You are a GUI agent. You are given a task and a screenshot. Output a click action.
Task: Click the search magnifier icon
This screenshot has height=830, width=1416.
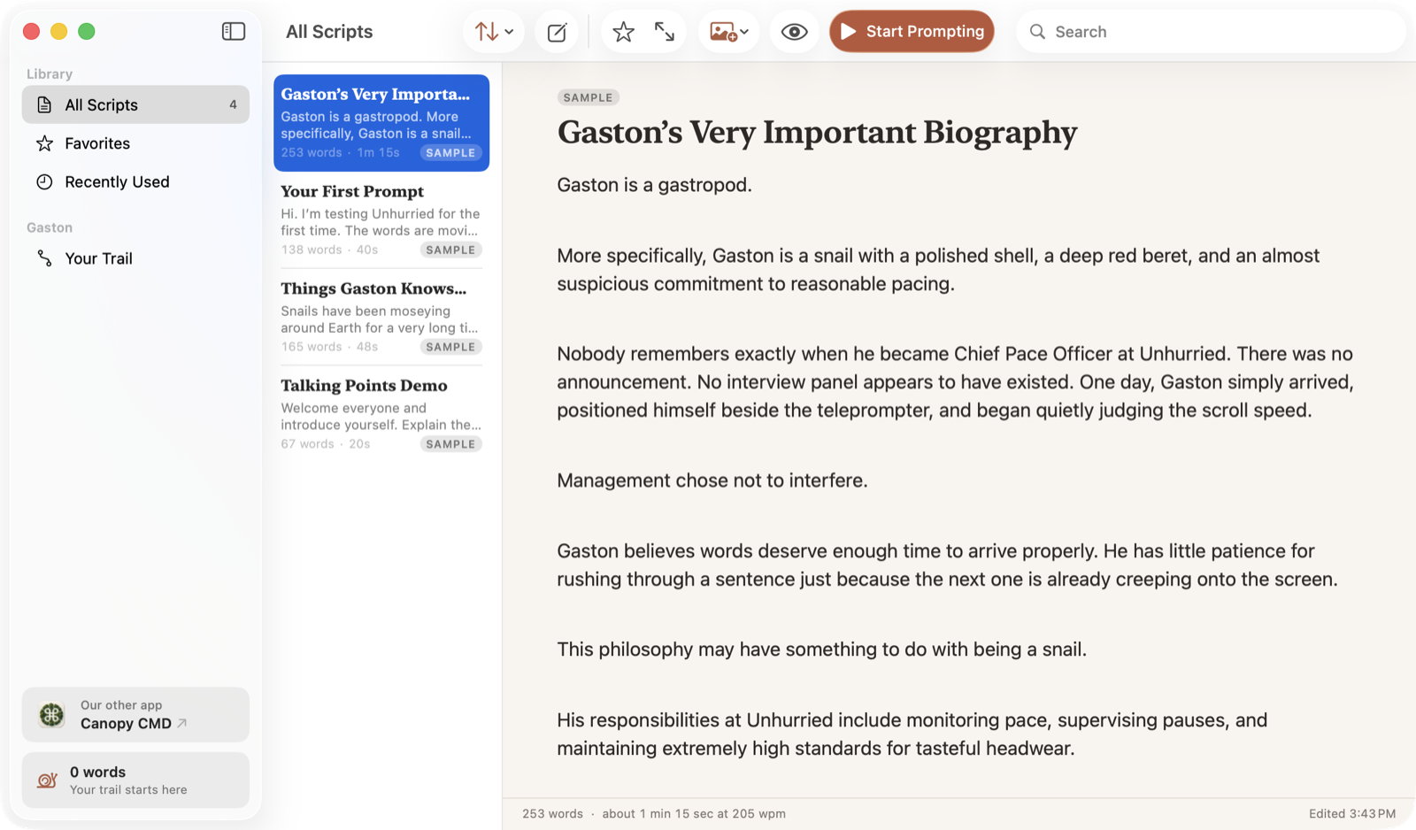[1037, 32]
